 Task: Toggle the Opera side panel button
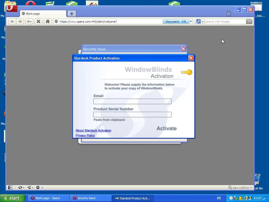(10, 188)
